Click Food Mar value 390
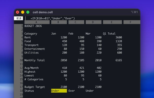 coord(99,41)
